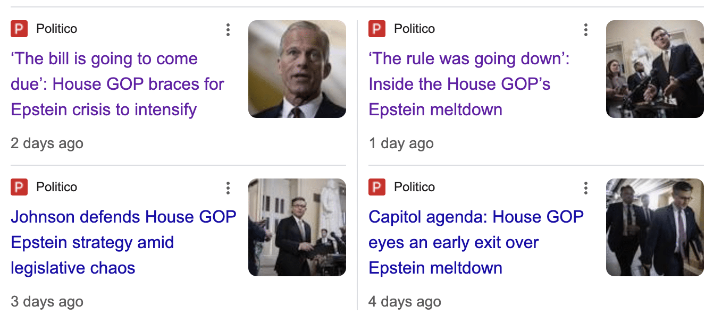
Task: Open more-options dots for 'Johnson defends House GOP' article
Action: 228,188
